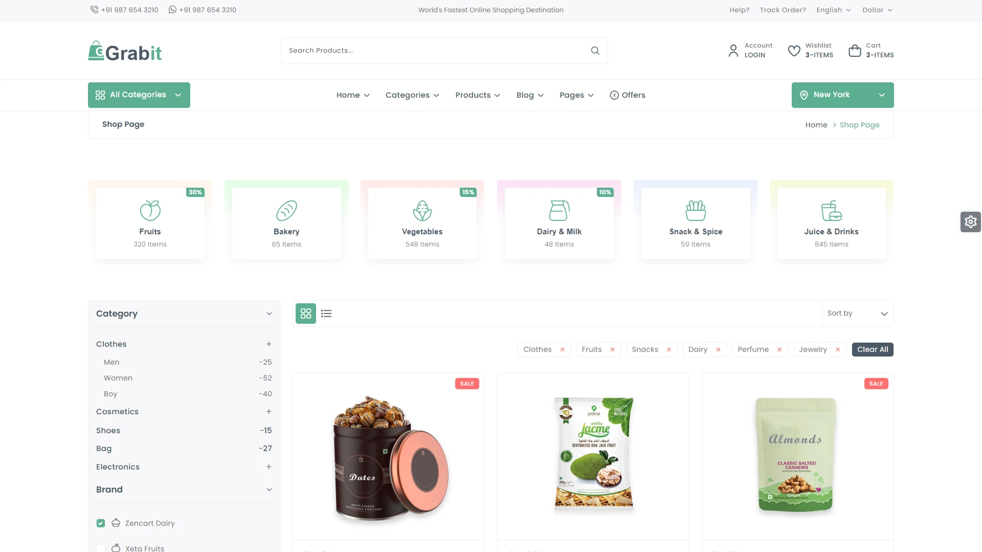This screenshot has width=982, height=552.
Task: Open the English language dropdown
Action: (834, 10)
